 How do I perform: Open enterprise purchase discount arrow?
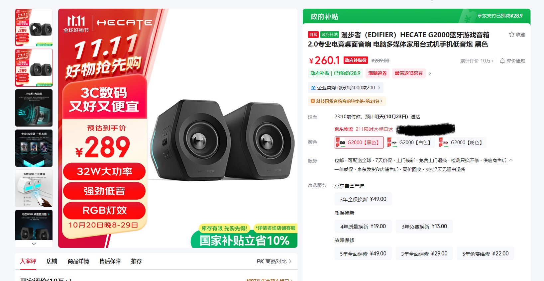pyautogui.click(x=379, y=88)
